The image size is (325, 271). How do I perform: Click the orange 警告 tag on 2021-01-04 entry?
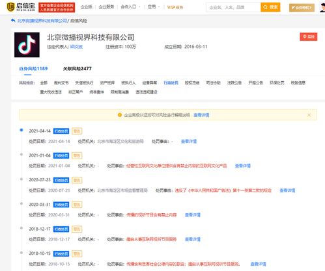coord(77,155)
